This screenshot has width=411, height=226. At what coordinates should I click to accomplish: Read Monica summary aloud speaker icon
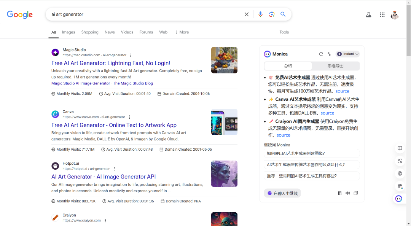[348, 193]
